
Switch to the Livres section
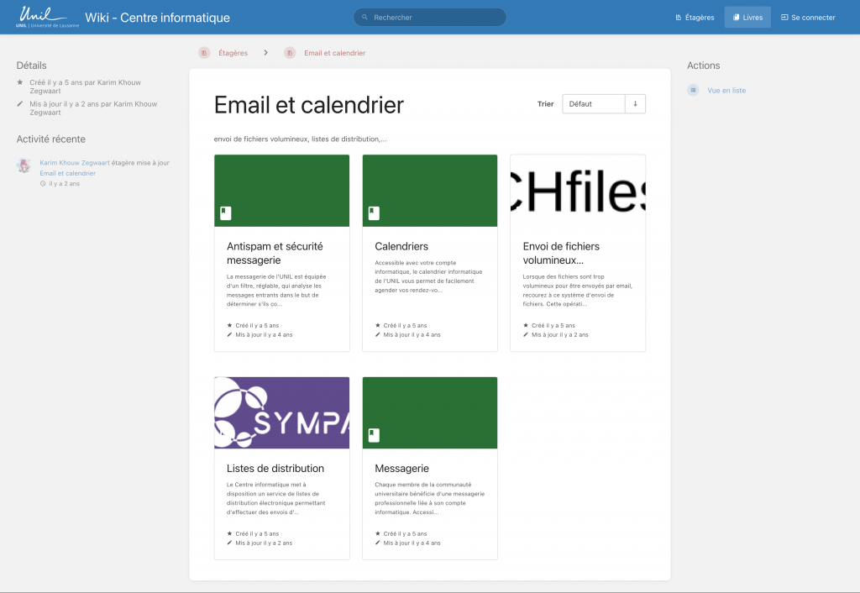click(747, 17)
